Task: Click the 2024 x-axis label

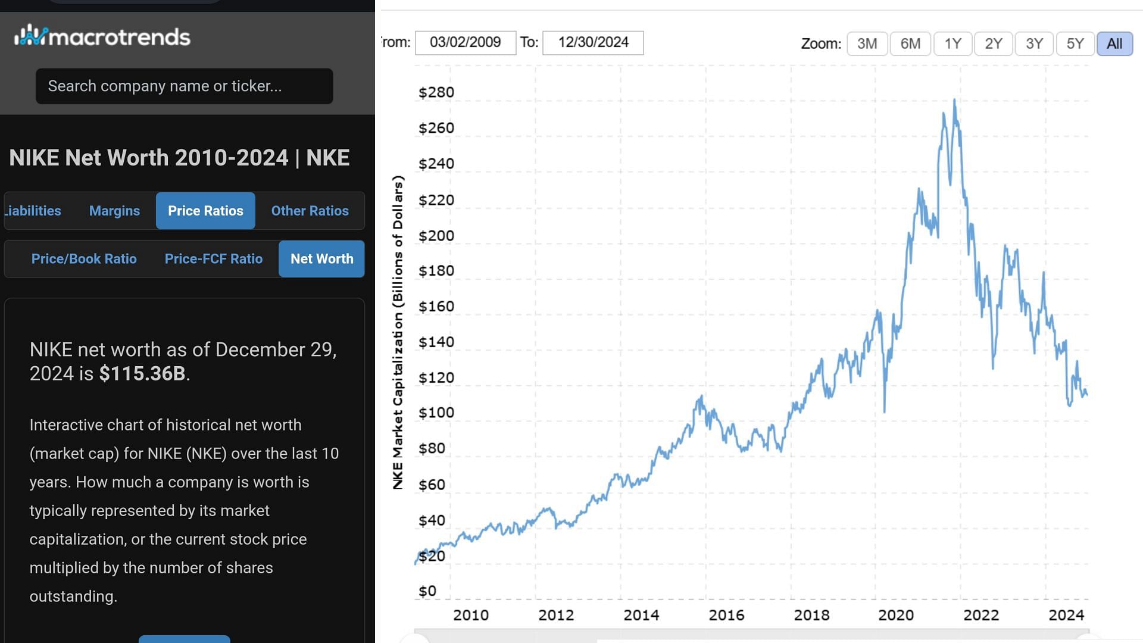Action: 1066,615
